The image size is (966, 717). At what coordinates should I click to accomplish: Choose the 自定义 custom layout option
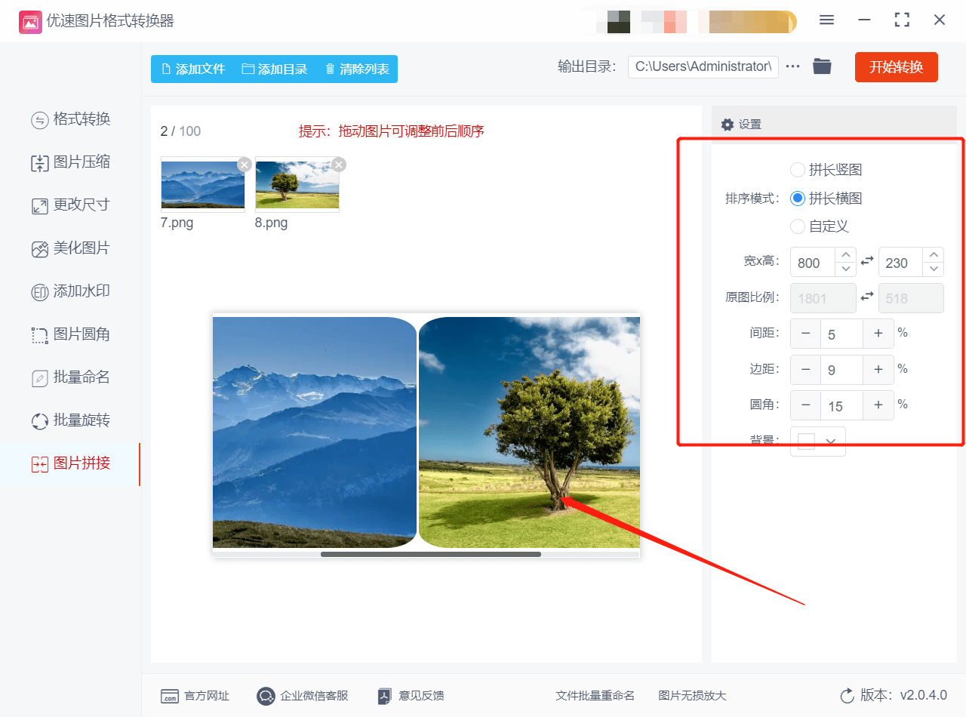point(798,227)
